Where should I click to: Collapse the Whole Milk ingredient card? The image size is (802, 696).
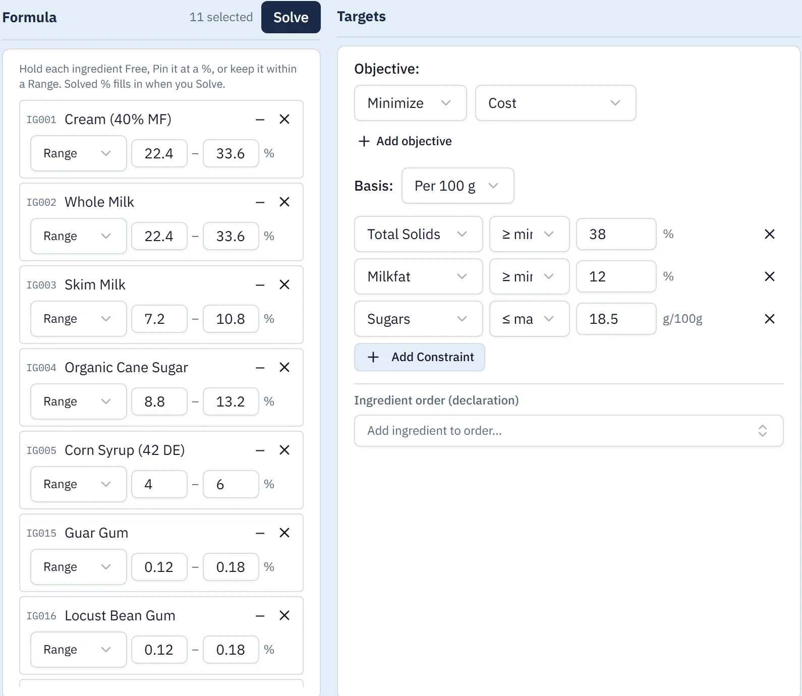260,202
